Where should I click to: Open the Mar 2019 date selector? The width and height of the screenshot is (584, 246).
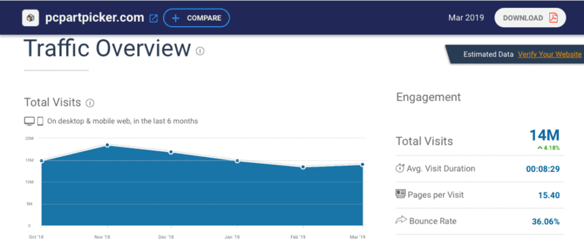pos(466,18)
